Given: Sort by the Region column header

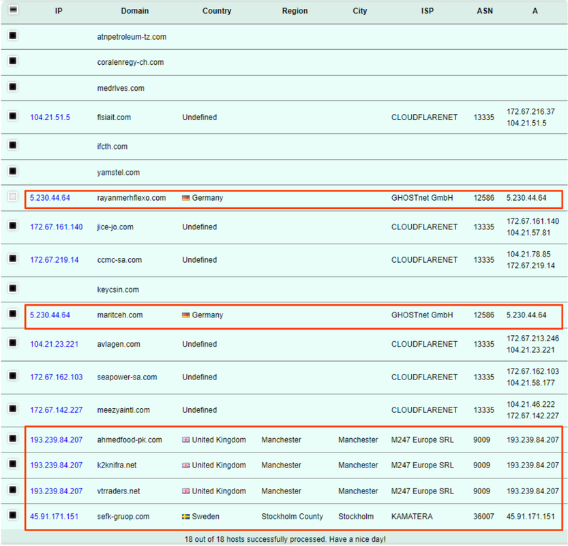Looking at the screenshot, I should tap(295, 11).
